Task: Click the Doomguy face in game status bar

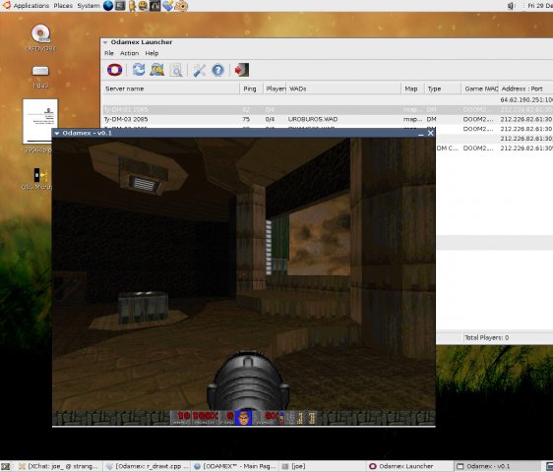Action: click(x=244, y=418)
